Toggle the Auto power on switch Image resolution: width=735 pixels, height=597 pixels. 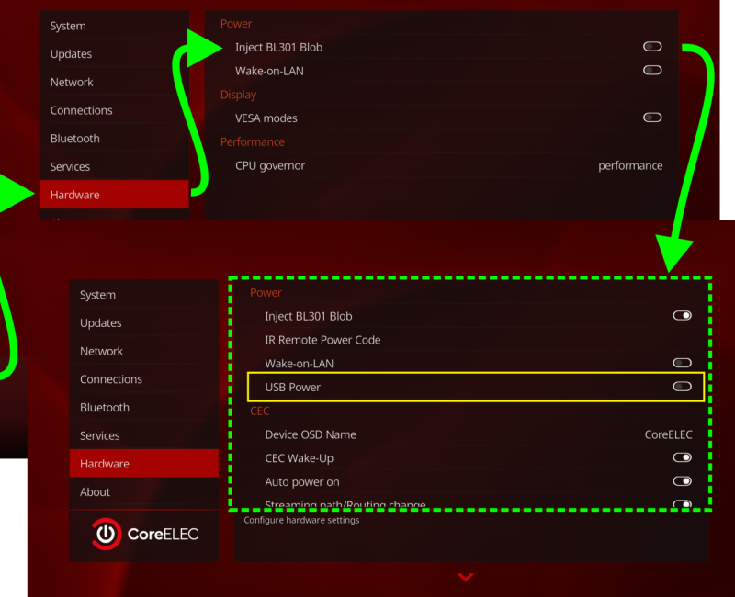pyautogui.click(x=682, y=481)
